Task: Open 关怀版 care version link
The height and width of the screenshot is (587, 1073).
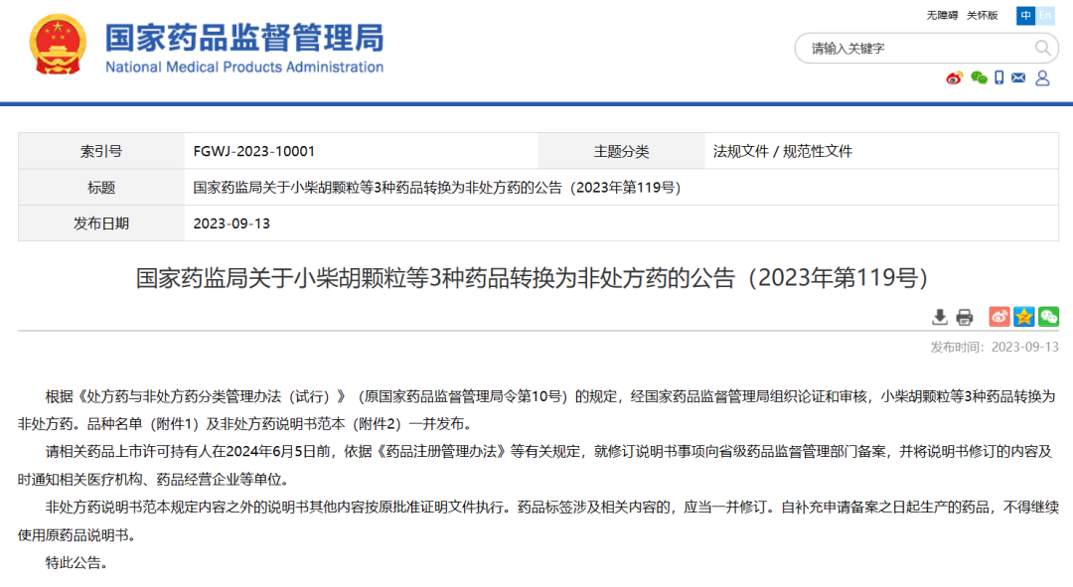Action: coord(982,16)
